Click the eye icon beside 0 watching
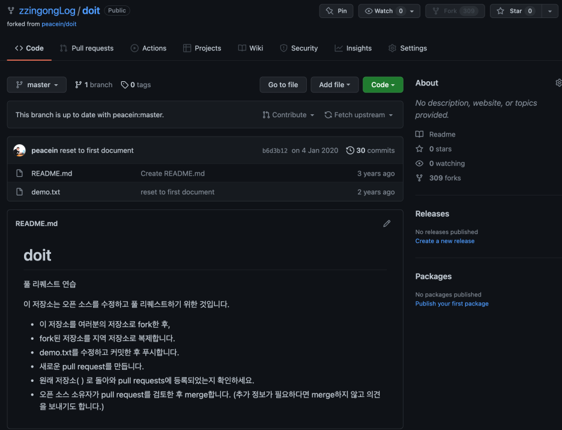 pyautogui.click(x=419, y=164)
